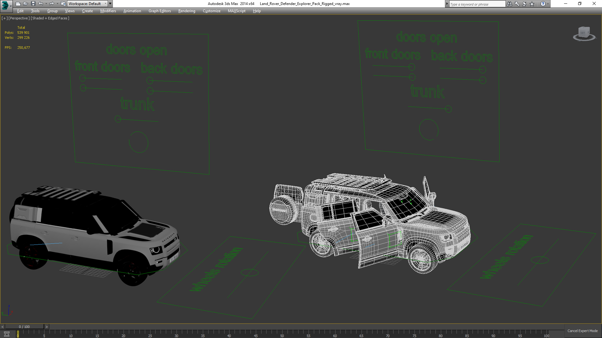This screenshot has height=338, width=602.
Task: Open the Modifiers menu
Action: tap(108, 11)
